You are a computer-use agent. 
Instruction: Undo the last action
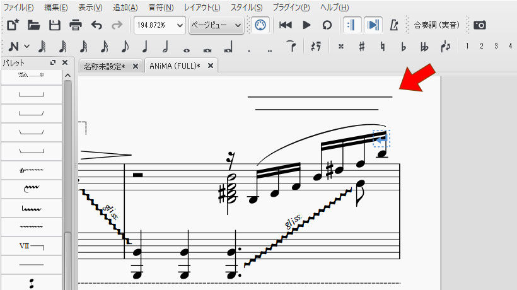click(x=96, y=25)
